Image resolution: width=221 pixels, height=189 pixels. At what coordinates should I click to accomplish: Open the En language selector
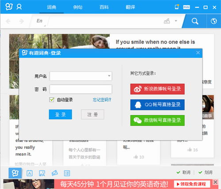click(39, 21)
